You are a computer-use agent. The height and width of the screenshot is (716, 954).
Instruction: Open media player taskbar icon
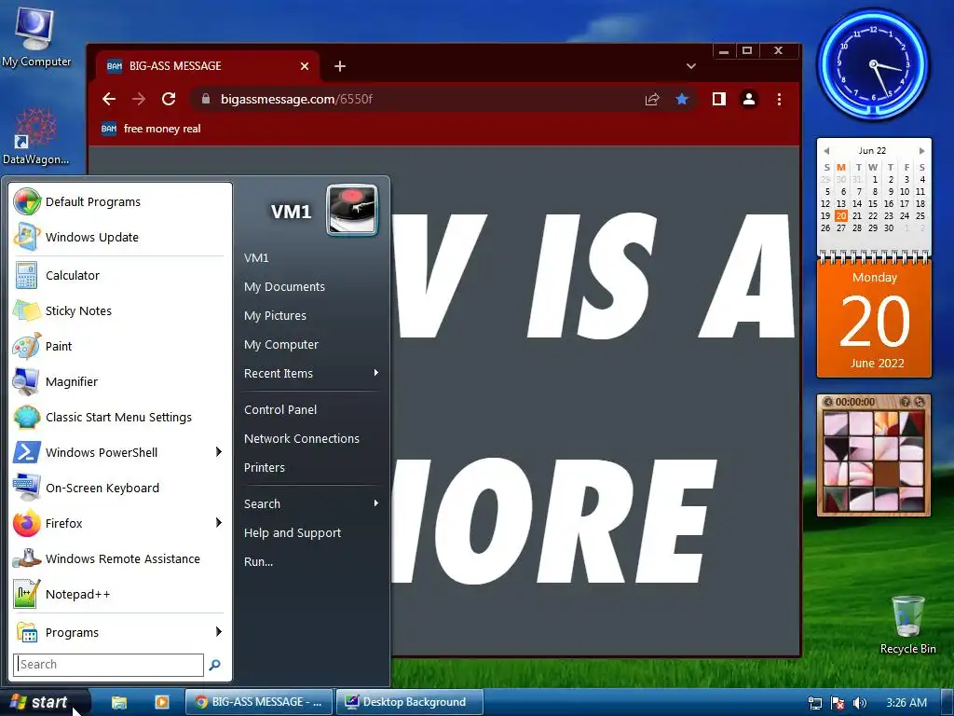tap(162, 702)
